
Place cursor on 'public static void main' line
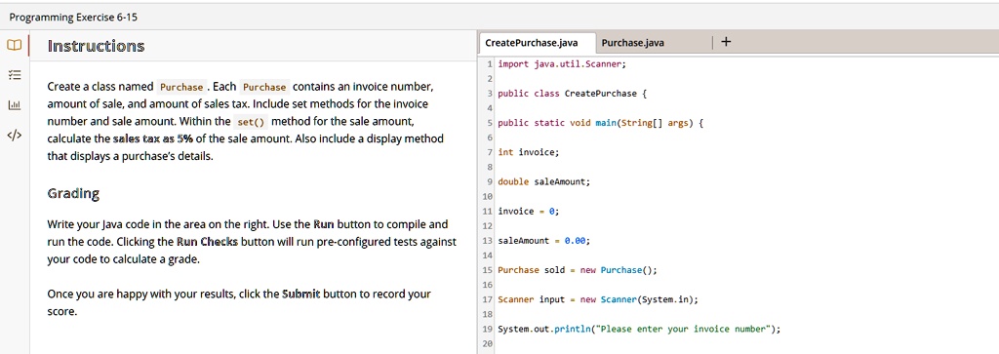click(x=600, y=123)
